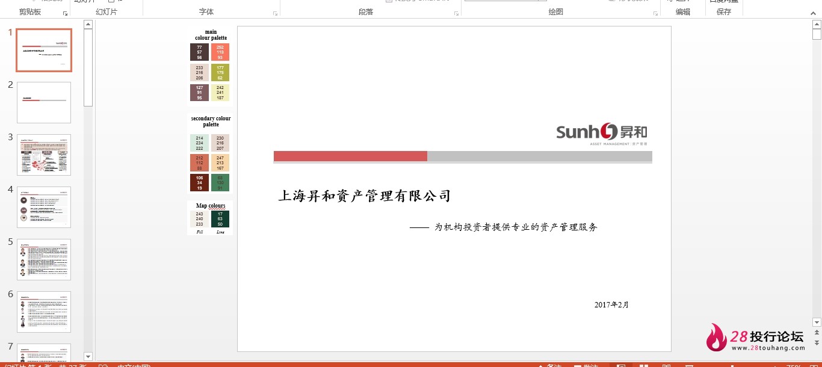Click the slide editor scroll-down arrow

817,322
